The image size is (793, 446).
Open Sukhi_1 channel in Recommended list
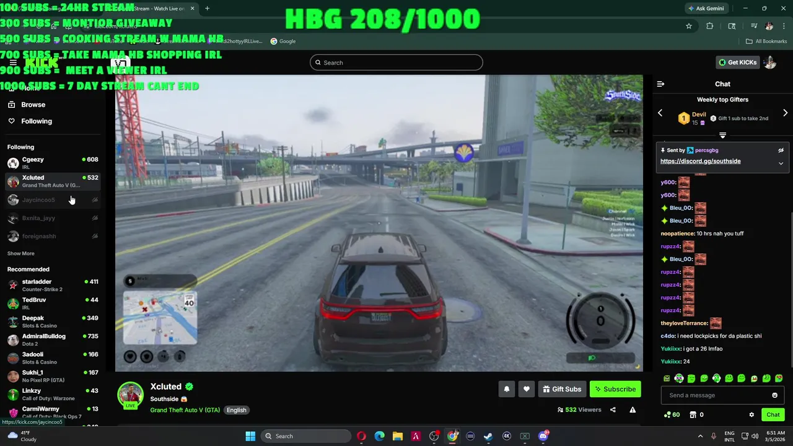(x=53, y=376)
